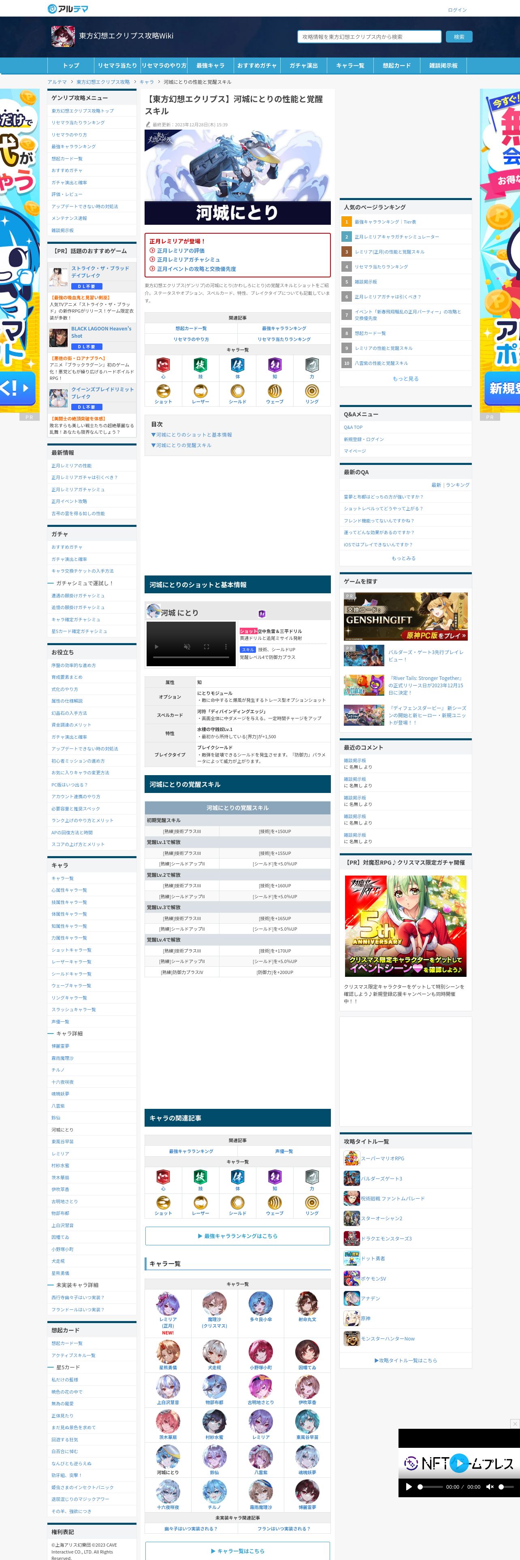Click the wiki's game icon beside 東方幻想エクリプス攻略Wiki
This screenshot has width=520, height=1560.
pos(63,36)
